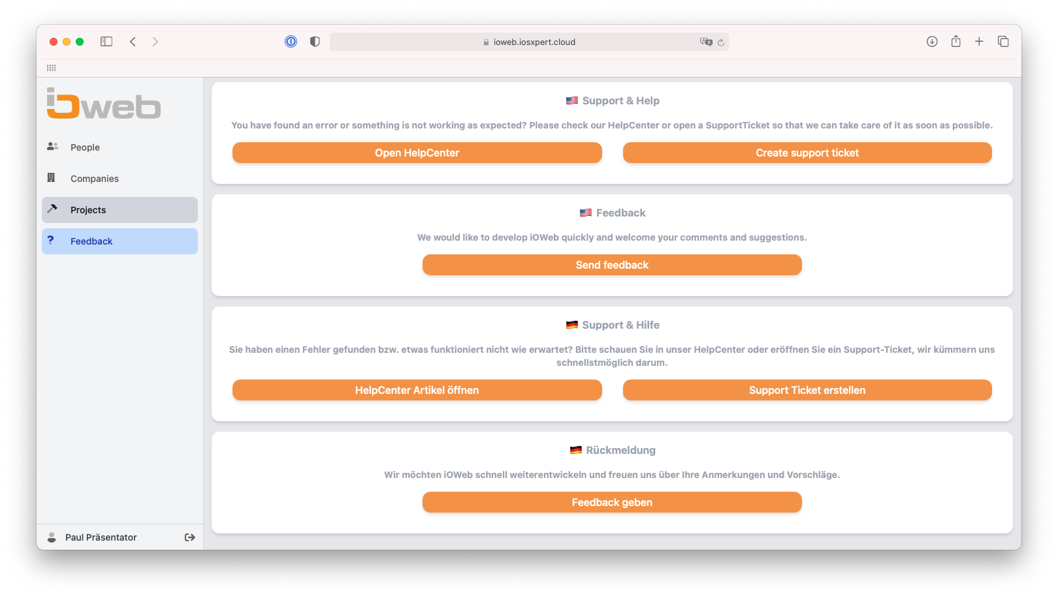The image size is (1058, 598).
Task: Click the share icon in Safari toolbar
Action: click(956, 41)
